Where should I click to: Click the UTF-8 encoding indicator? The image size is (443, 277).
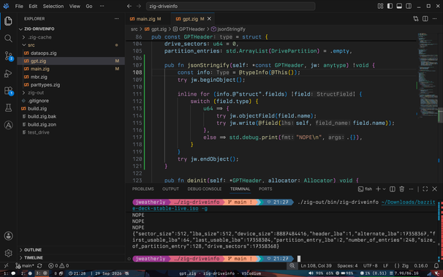pyautogui.click(x=370, y=266)
